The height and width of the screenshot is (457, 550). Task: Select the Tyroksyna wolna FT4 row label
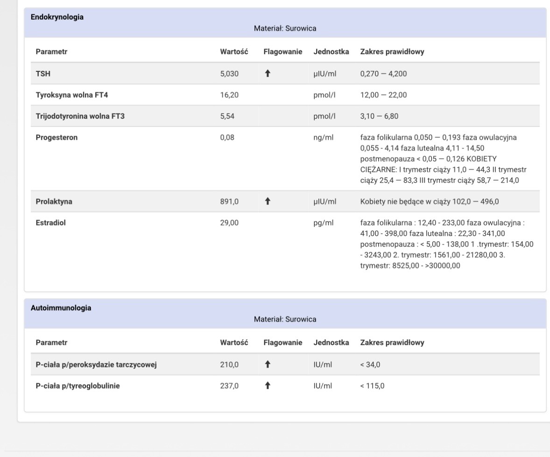(x=69, y=95)
